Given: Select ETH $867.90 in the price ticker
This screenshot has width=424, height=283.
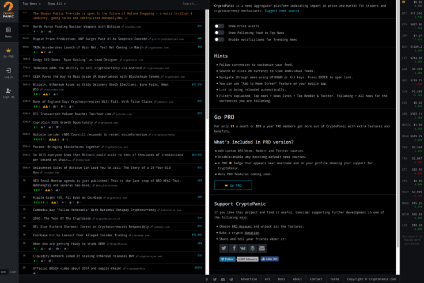Looking at the screenshot, I should tap(411, 27).
